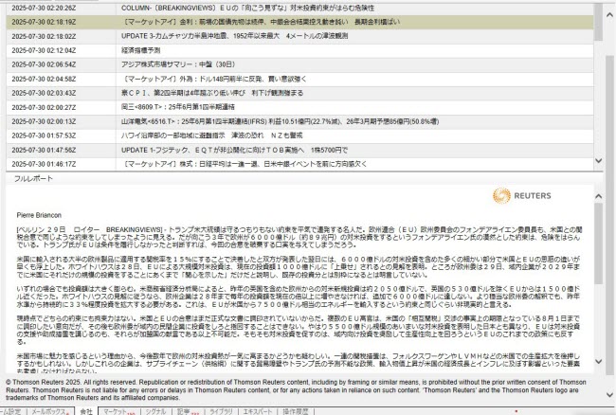
Task: Switch to the 操作履歴 tab
Action: (x=296, y=411)
